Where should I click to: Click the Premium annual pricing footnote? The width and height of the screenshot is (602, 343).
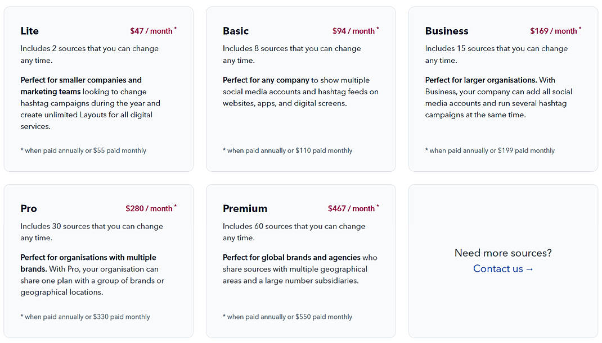(288, 316)
